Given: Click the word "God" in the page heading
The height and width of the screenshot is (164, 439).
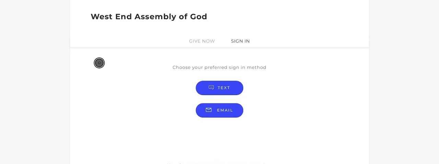Looking at the screenshot, I should point(199,17).
